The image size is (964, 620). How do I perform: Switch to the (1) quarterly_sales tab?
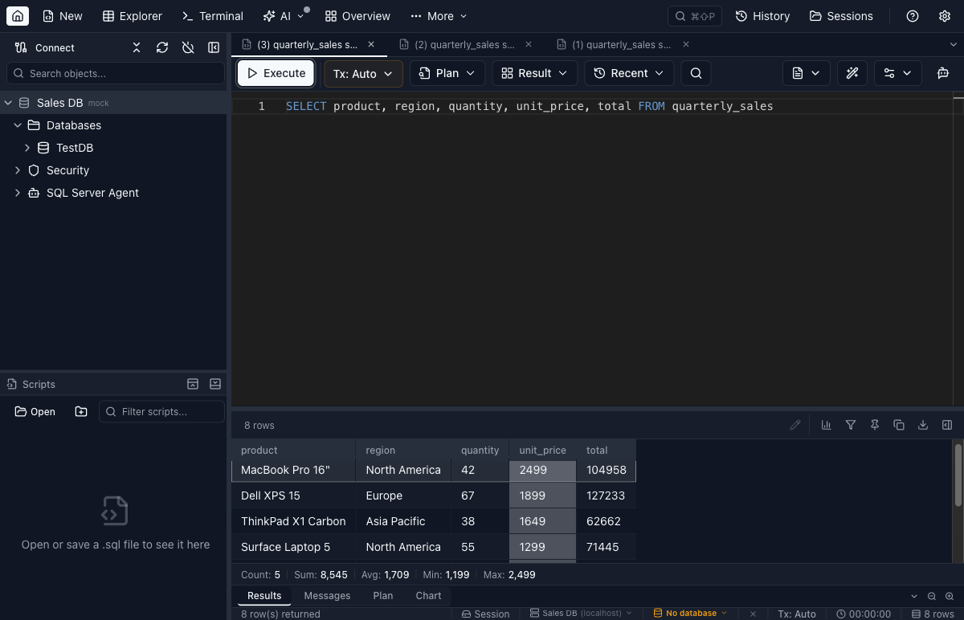(622, 45)
